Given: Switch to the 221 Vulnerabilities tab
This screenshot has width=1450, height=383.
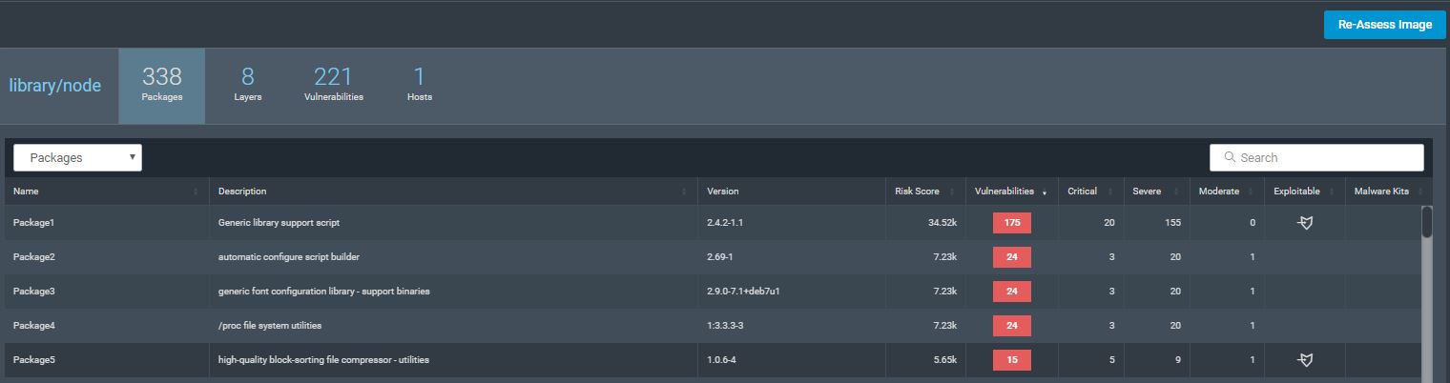Looking at the screenshot, I should [x=333, y=86].
